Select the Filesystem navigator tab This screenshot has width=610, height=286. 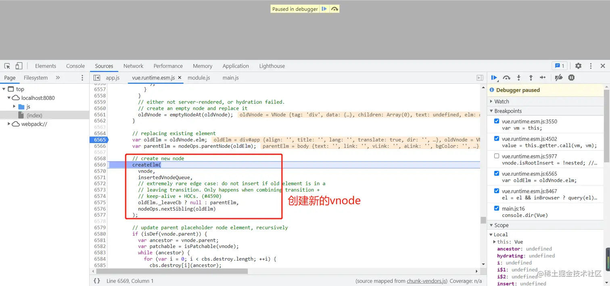[x=36, y=78]
